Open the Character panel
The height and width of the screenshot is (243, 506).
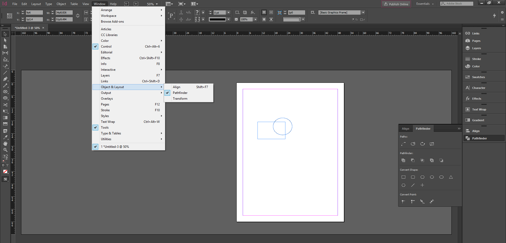tap(479, 88)
